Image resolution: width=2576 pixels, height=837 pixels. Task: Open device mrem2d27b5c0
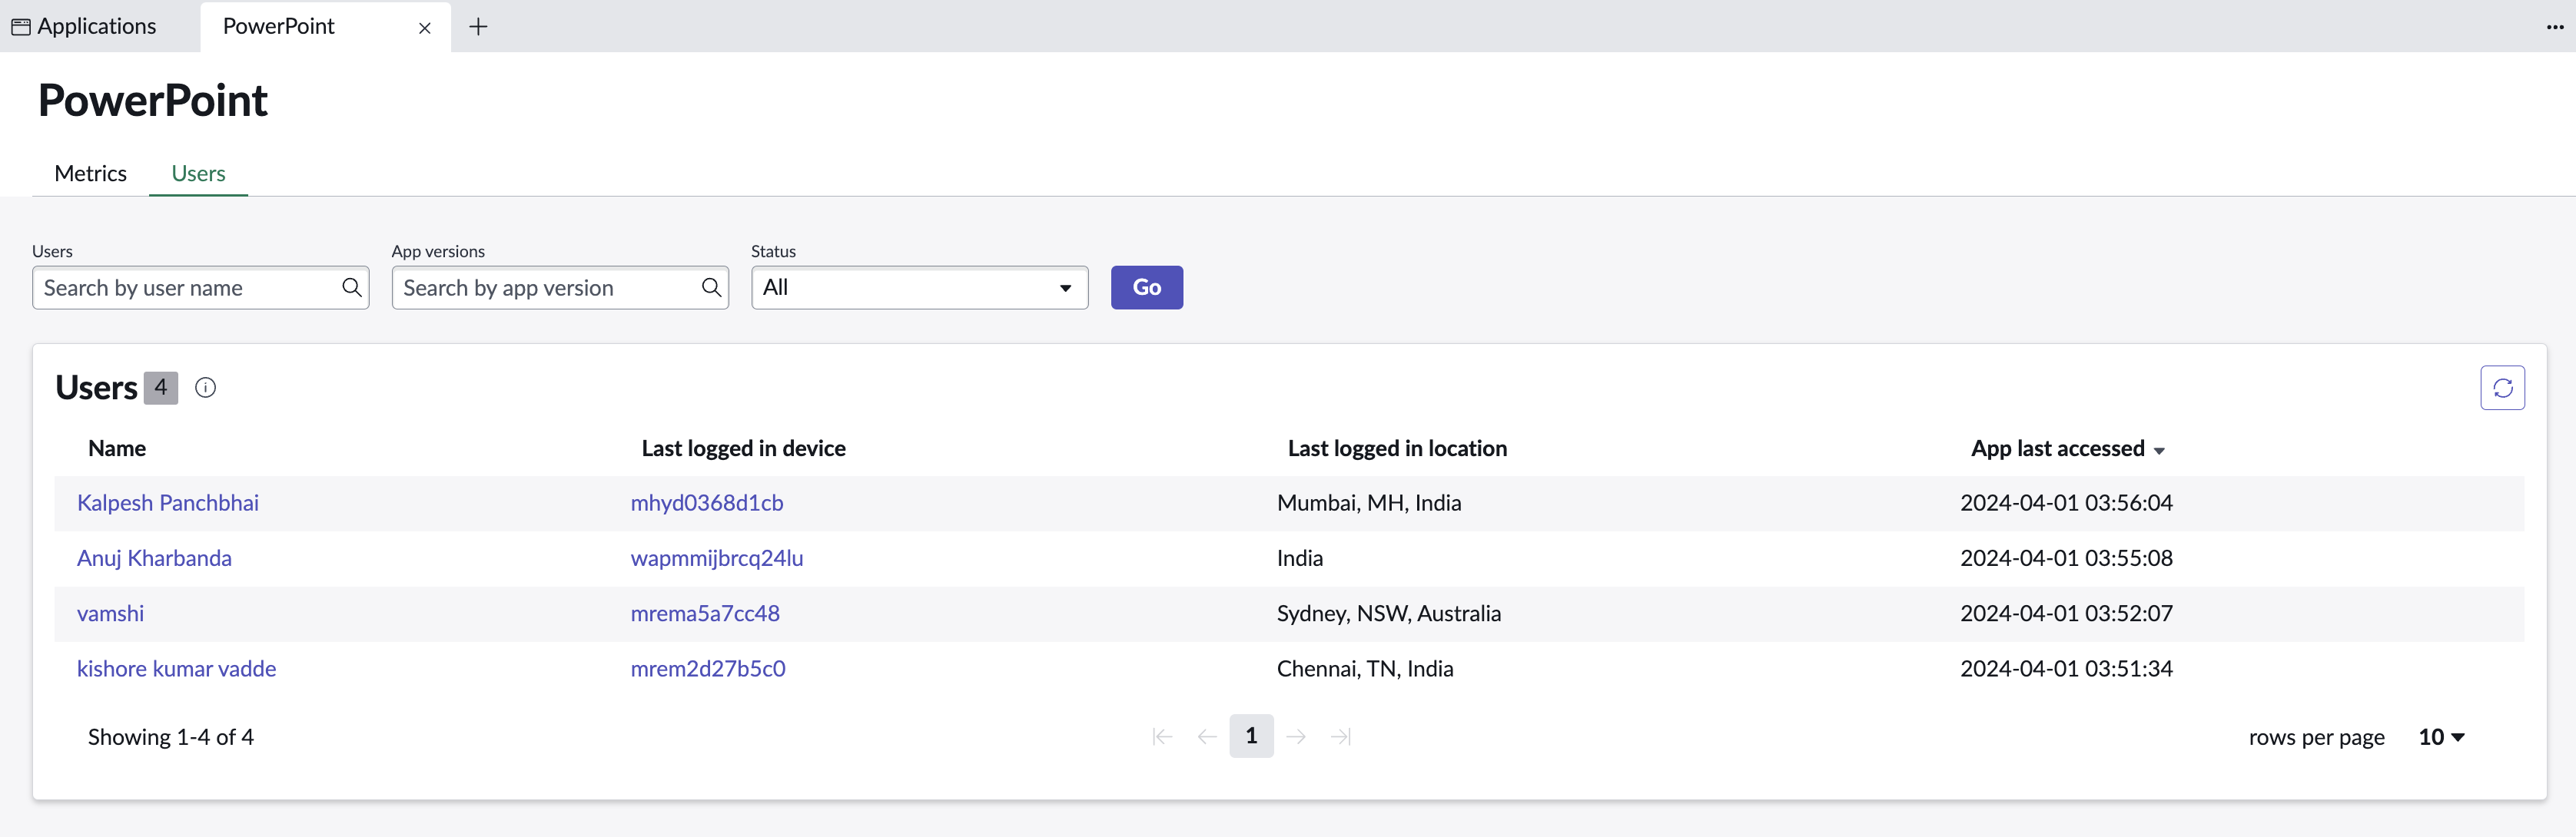click(707, 668)
